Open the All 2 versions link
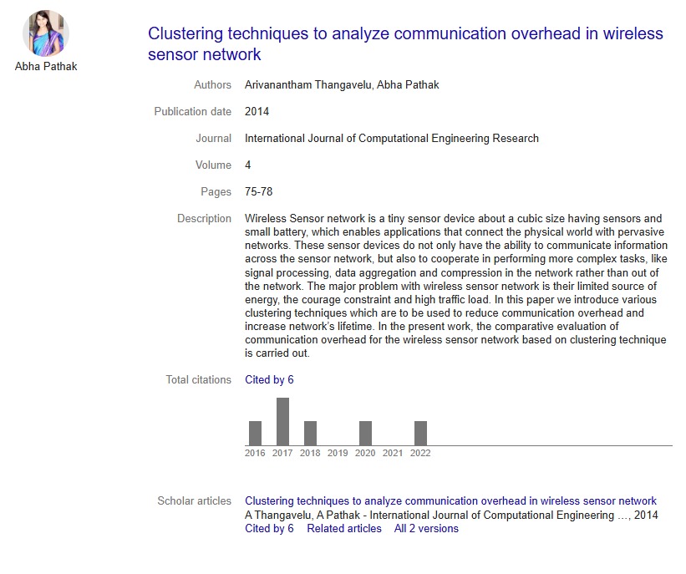Image resolution: width=686 pixels, height=574 pixels. tap(426, 529)
